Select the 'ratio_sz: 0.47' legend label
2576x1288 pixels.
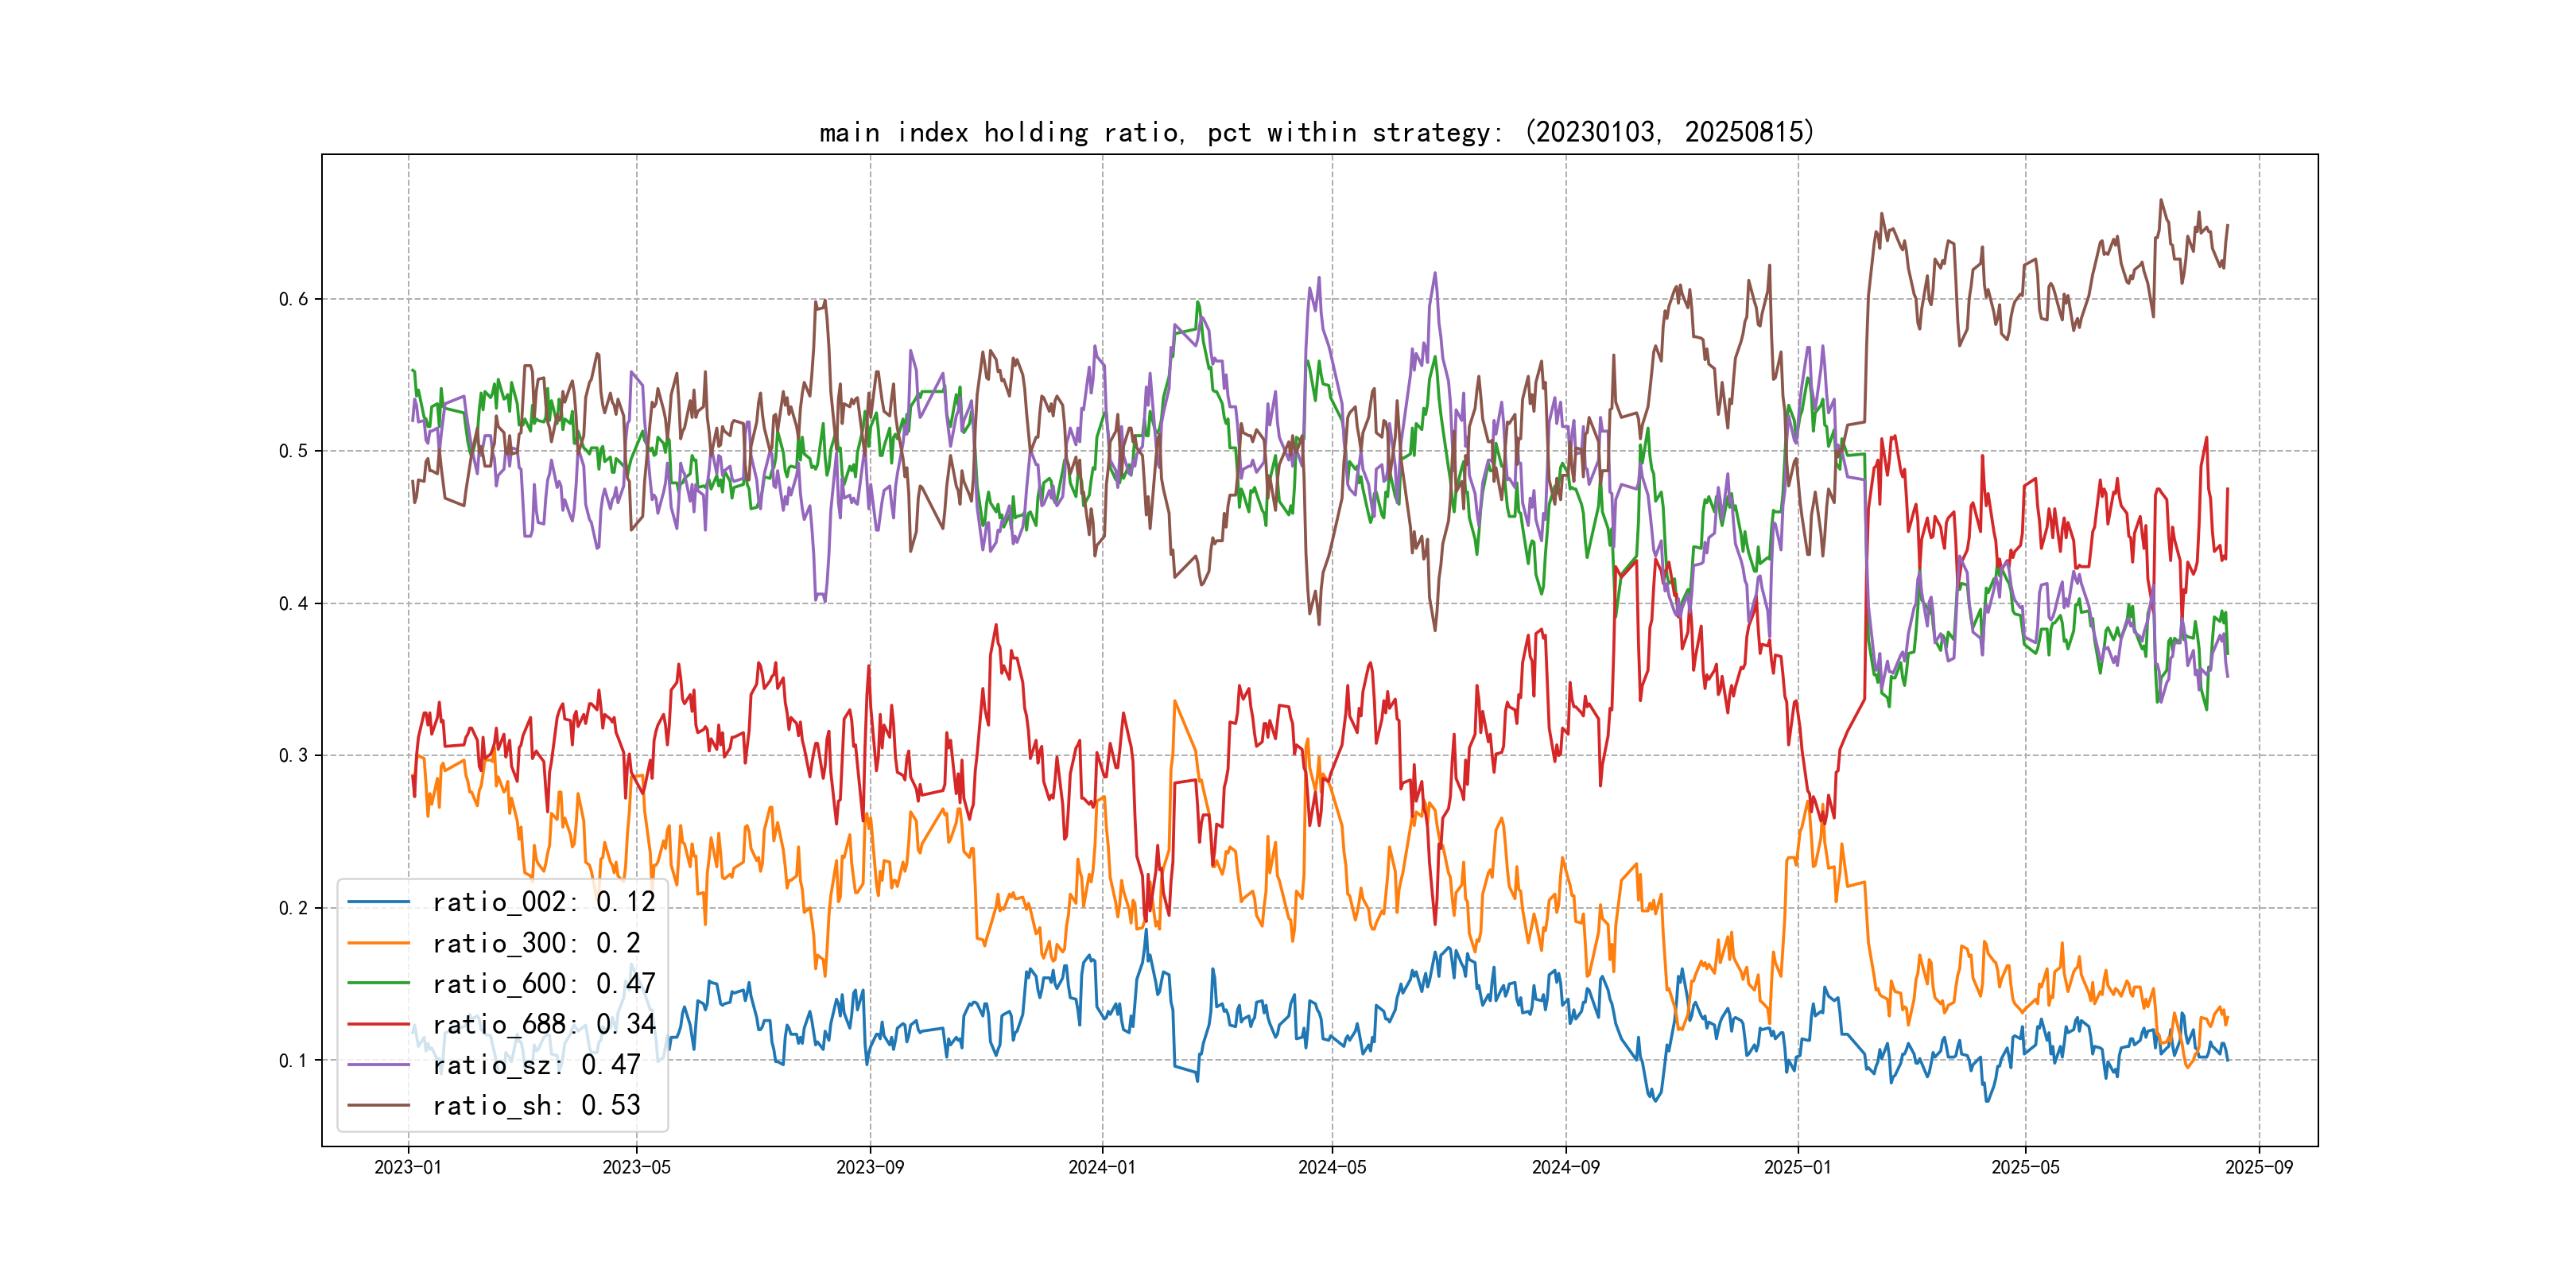536,1065
